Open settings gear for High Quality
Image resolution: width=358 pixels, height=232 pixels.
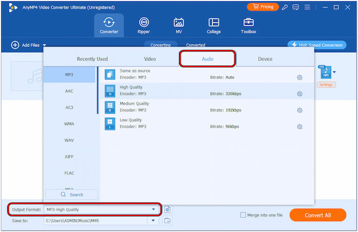pyautogui.click(x=300, y=94)
